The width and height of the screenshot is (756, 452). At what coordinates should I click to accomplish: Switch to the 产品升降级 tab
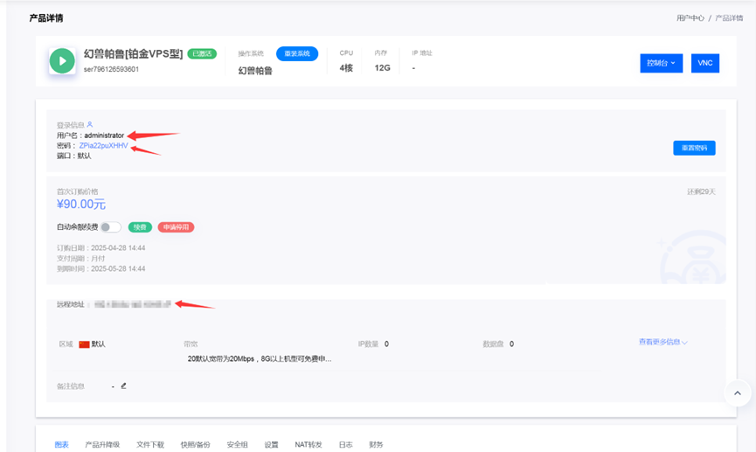(x=102, y=445)
